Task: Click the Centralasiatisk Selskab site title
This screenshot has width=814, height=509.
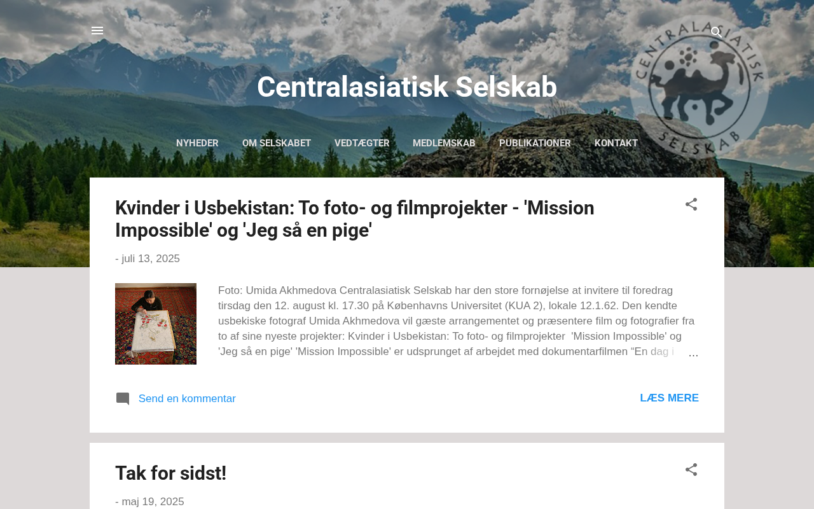Action: point(407,87)
